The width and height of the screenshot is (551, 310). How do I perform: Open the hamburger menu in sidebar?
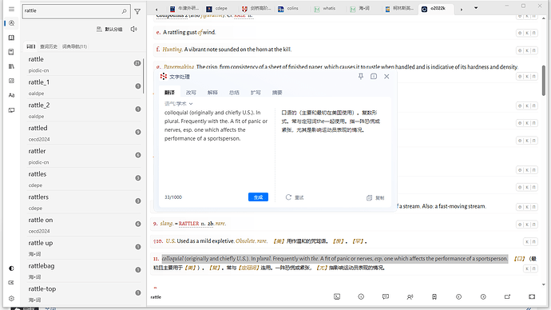11,9
